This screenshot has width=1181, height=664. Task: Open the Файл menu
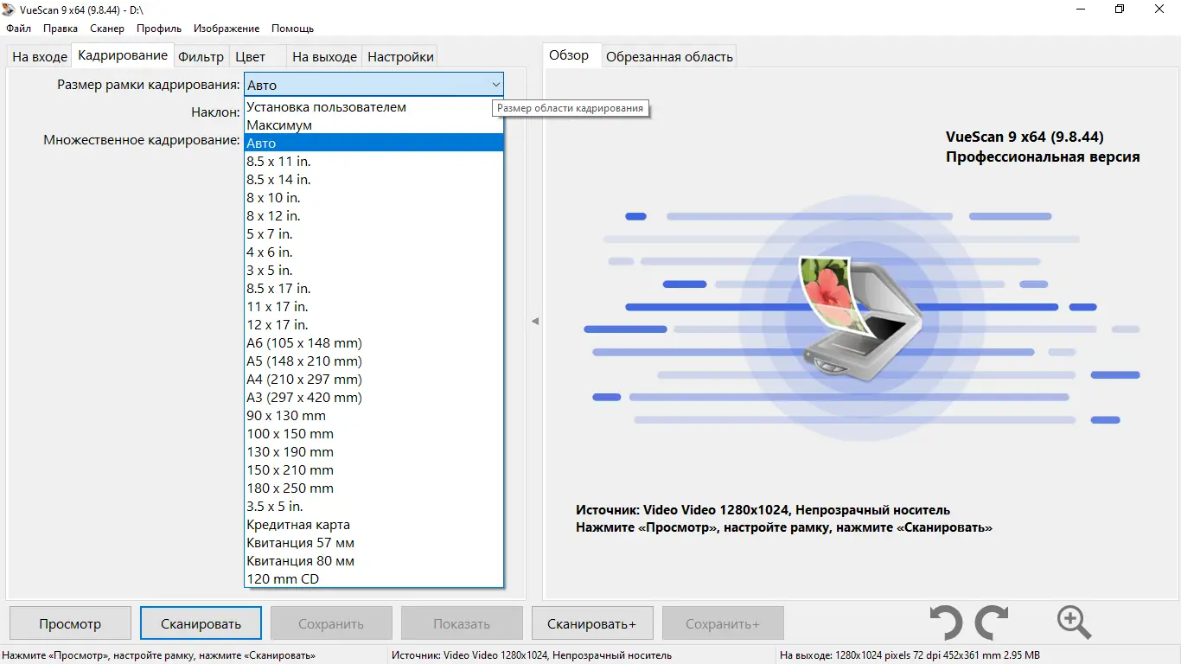click(18, 29)
